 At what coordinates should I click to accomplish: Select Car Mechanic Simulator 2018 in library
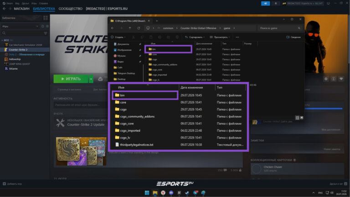25,45
